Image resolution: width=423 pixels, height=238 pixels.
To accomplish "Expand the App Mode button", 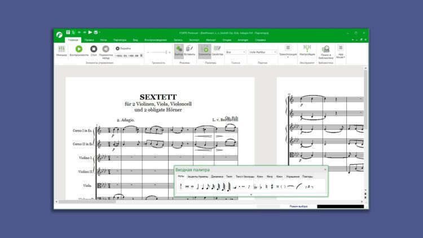I will [341, 51].
